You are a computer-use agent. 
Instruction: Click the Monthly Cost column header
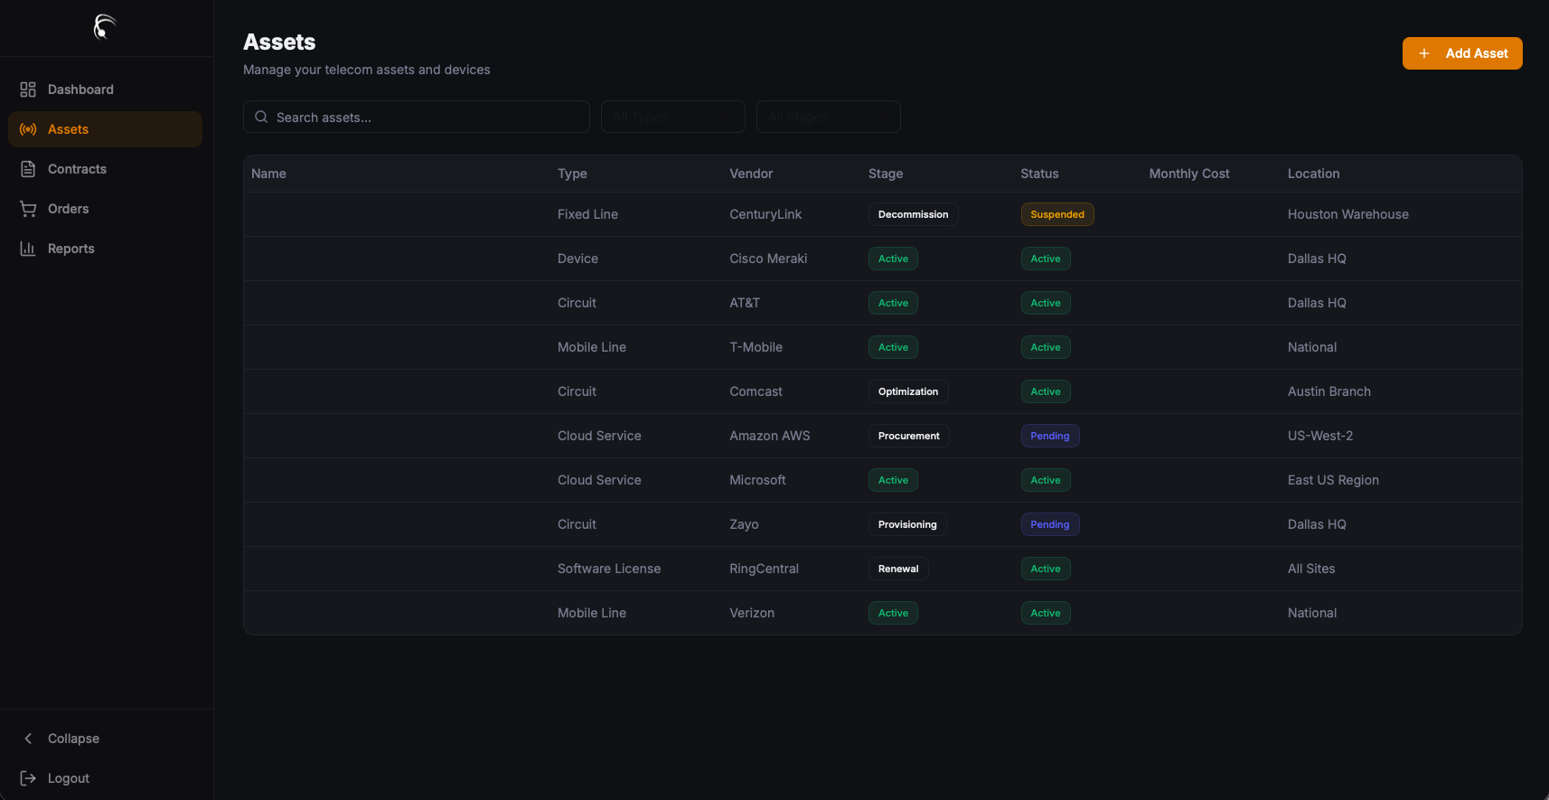pos(1189,174)
